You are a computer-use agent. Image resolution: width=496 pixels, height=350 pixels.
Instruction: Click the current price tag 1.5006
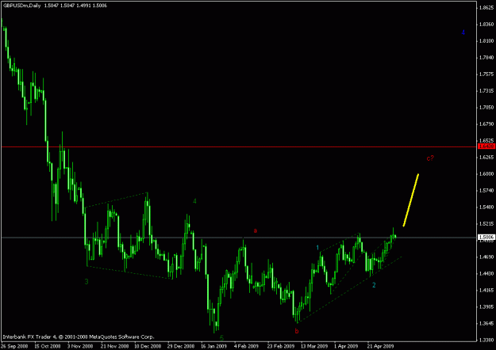click(x=486, y=237)
